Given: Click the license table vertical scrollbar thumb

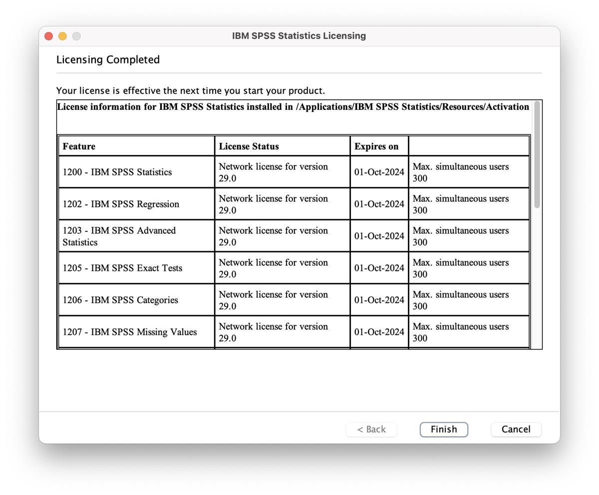Looking at the screenshot, I should 537,154.
